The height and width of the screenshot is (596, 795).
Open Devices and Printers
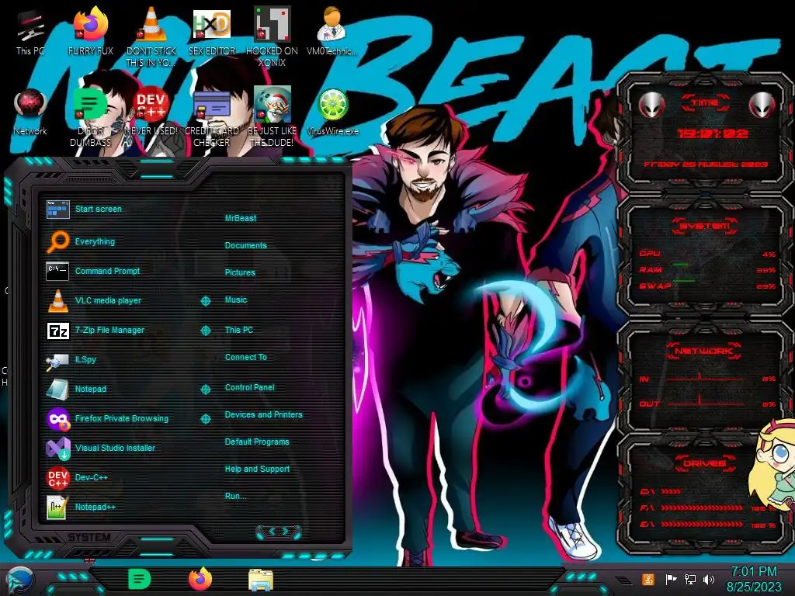click(x=264, y=414)
